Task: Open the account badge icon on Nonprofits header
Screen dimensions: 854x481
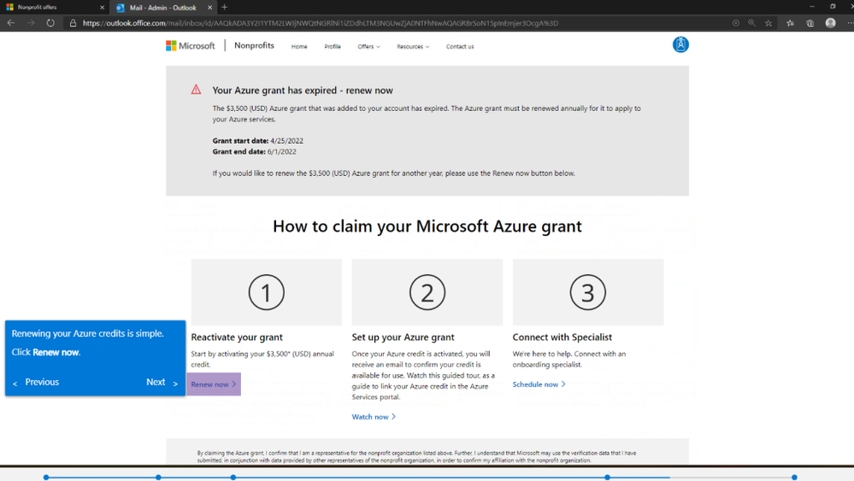Action: click(680, 44)
